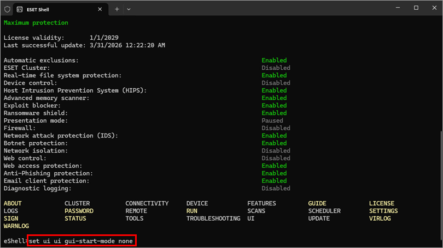
Task: Click the PASSWORD command entry
Action: tap(79, 211)
